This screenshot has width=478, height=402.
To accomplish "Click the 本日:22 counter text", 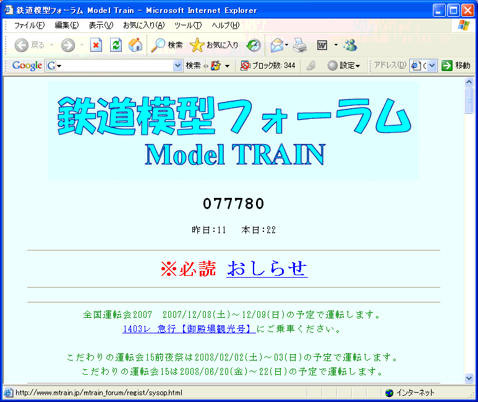I will click(x=258, y=229).
